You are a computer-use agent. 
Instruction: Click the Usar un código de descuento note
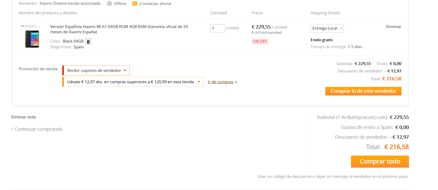click(333, 177)
